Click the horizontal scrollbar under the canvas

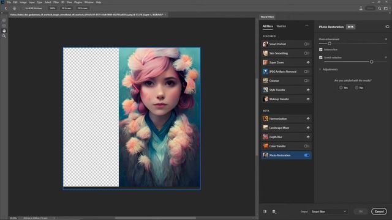[x=155, y=218]
